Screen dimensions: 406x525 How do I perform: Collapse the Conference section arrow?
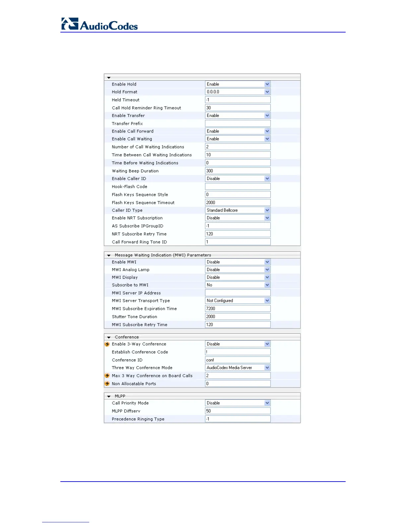click(x=109, y=337)
